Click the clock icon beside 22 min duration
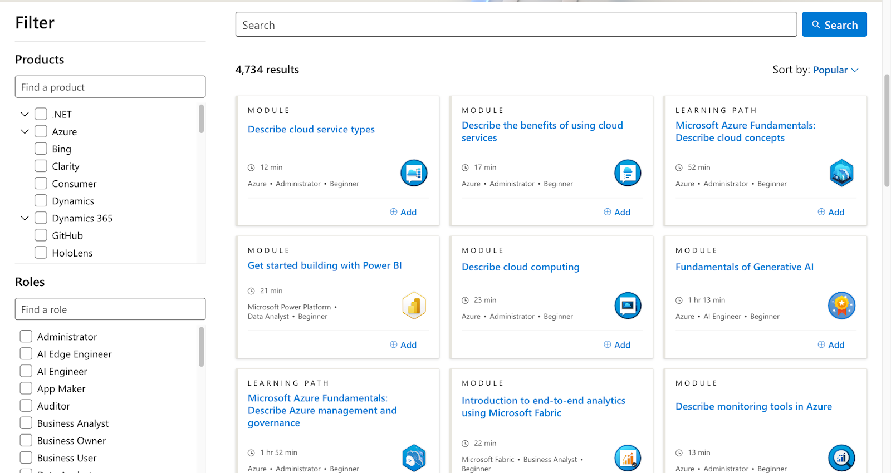 pos(465,444)
